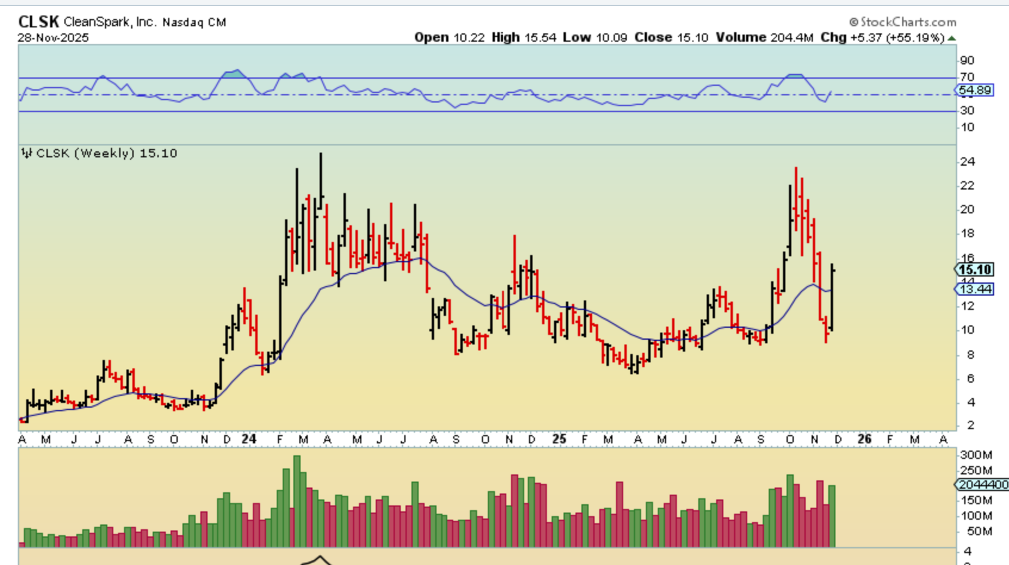
Task: Click the 100M volume axis label
Action: tap(976, 516)
